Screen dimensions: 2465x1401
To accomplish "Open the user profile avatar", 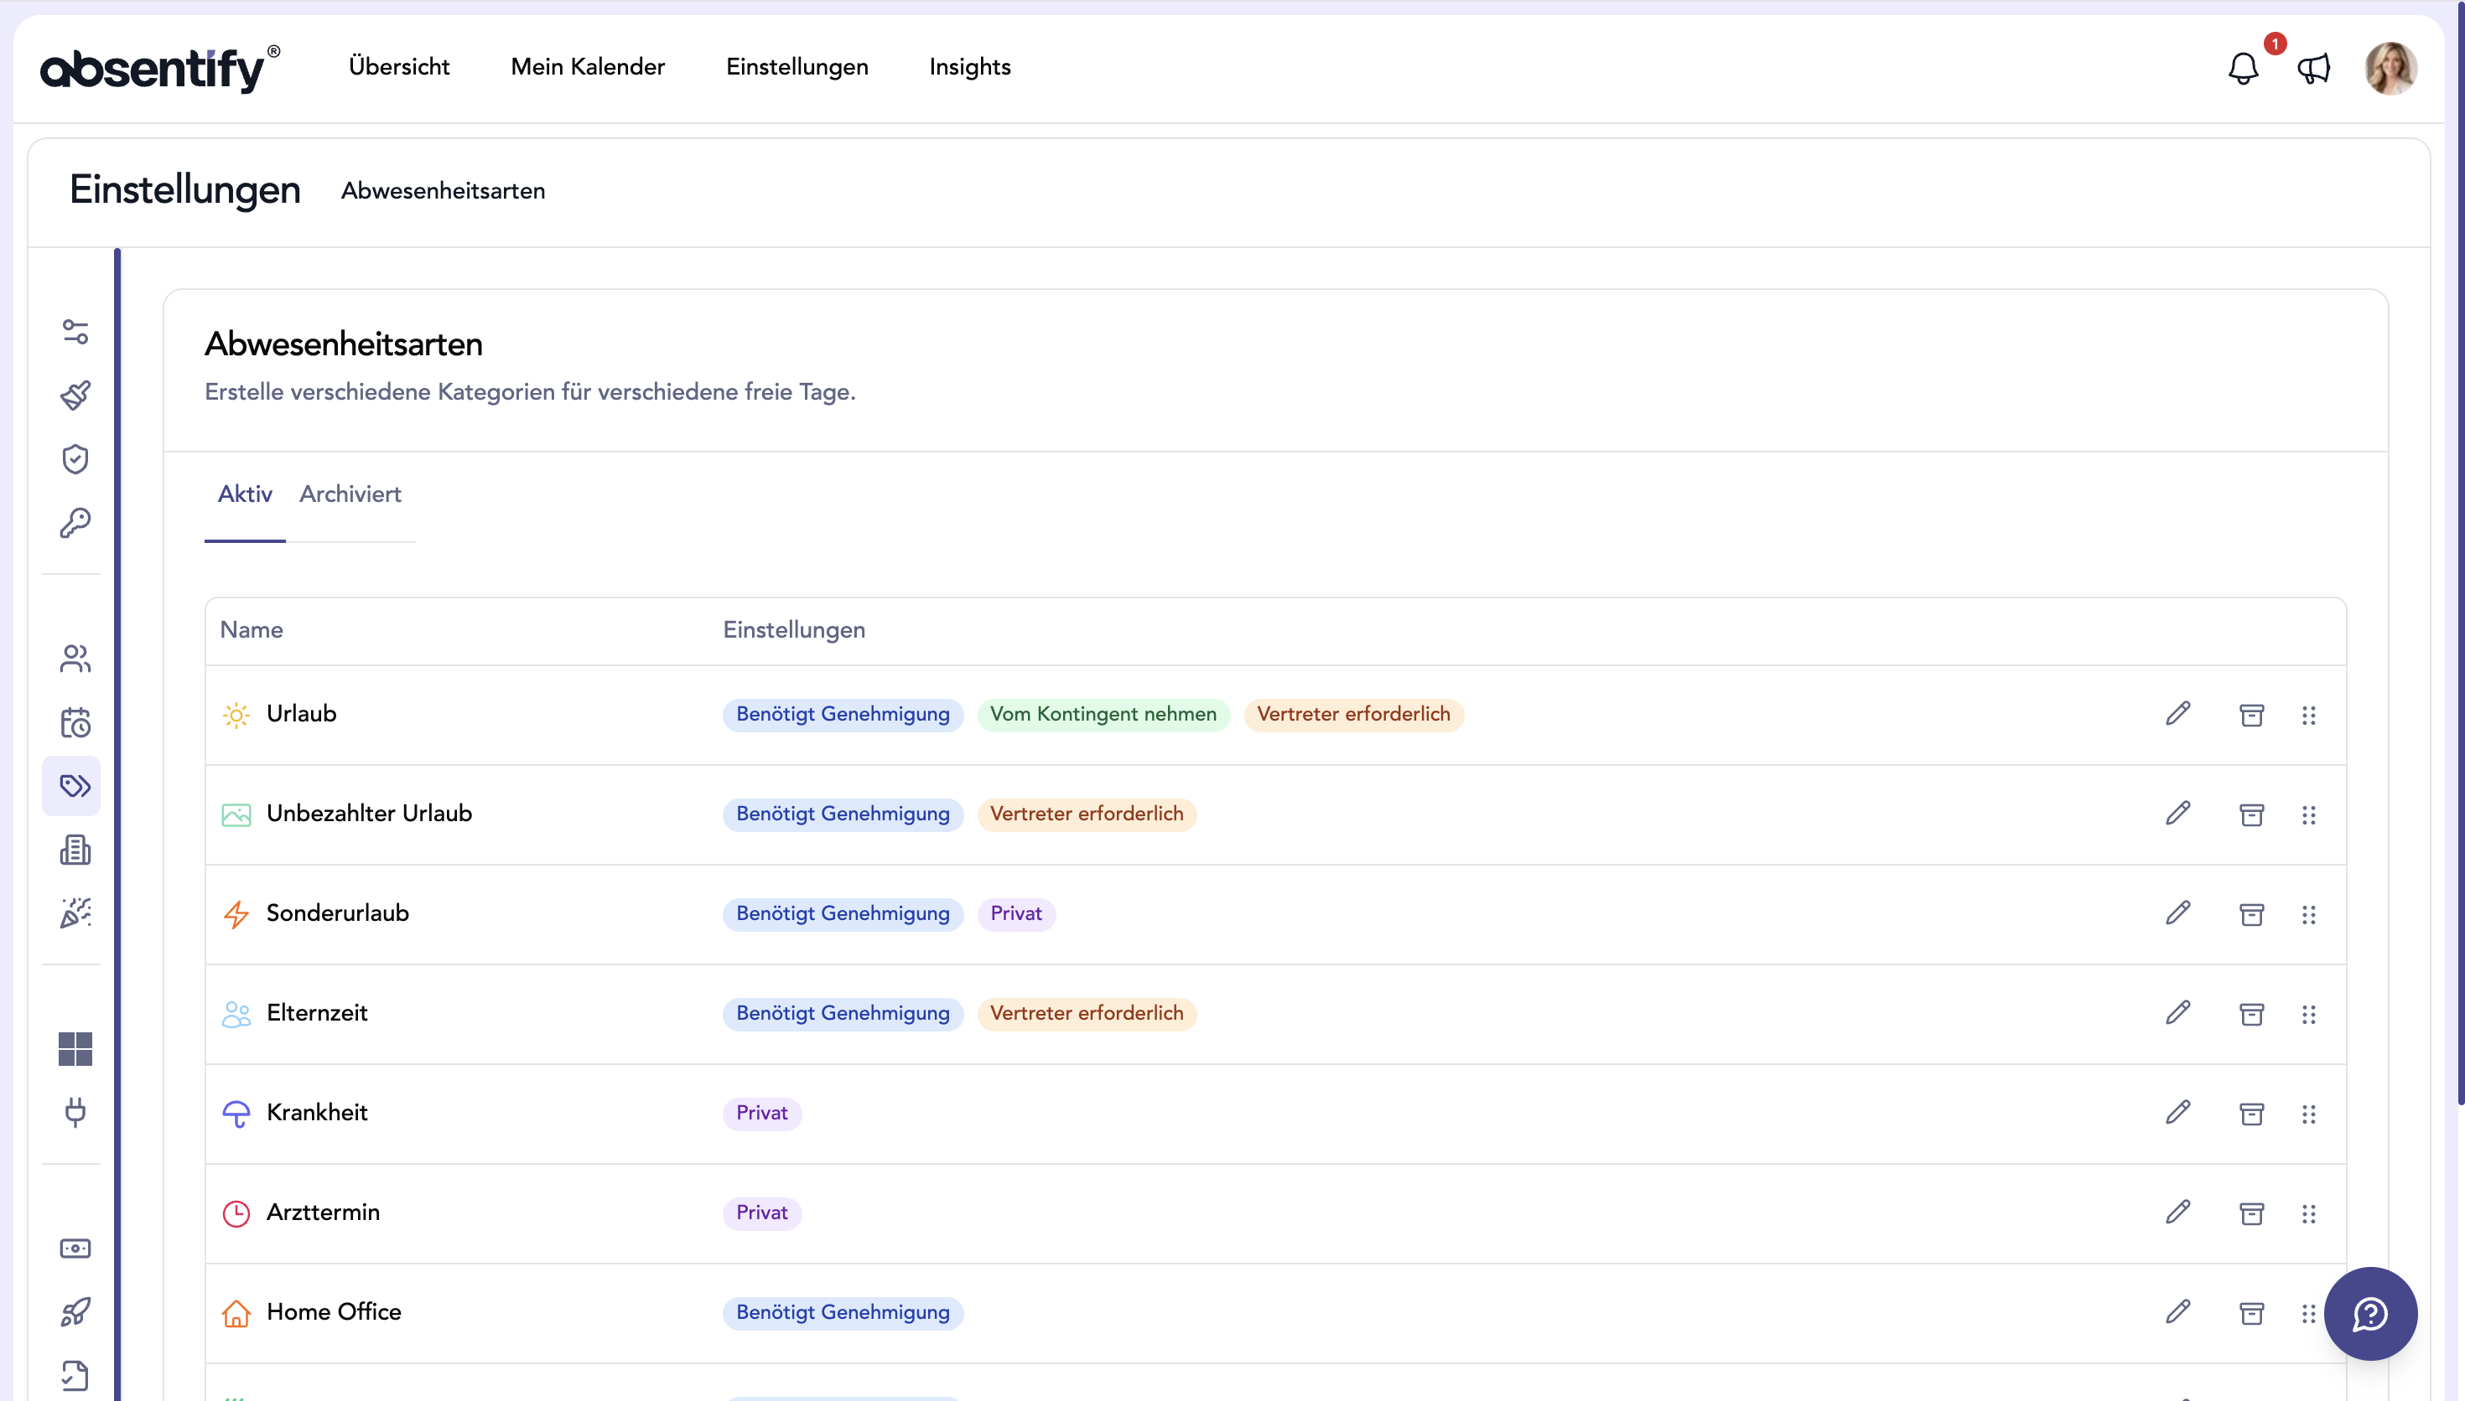I will pos(2391,67).
